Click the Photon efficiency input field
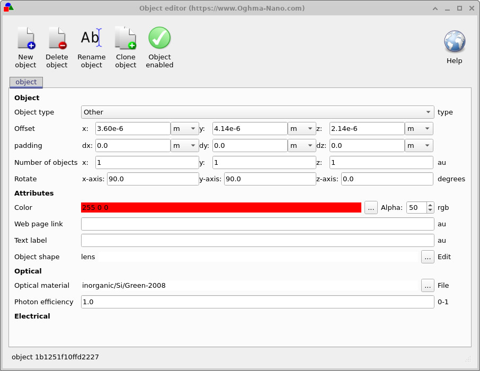The image size is (480, 371). (x=256, y=302)
